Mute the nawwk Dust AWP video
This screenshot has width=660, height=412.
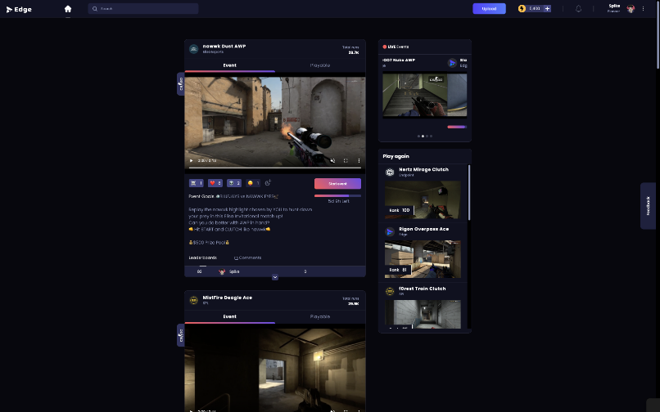(332, 160)
